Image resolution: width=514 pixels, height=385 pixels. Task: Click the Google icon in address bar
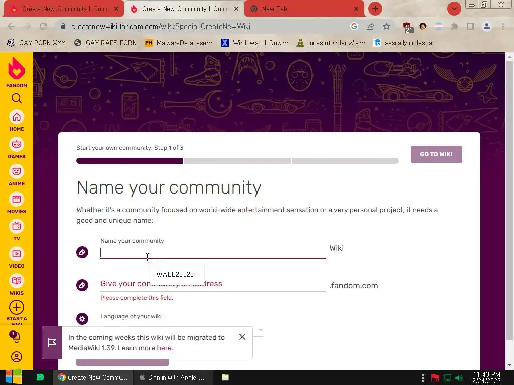(x=354, y=26)
